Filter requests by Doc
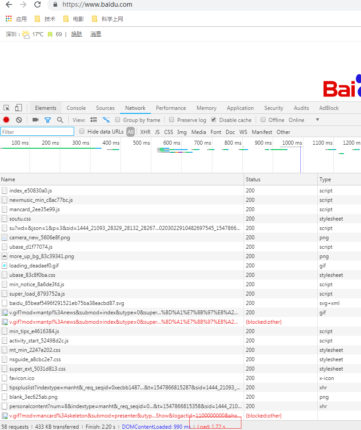361x430 pixels. (x=230, y=132)
